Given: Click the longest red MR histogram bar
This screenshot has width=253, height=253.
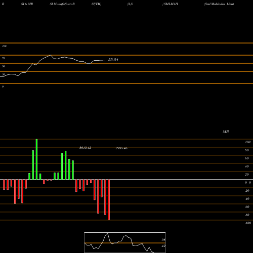Looking at the screenshot, I should (109, 200).
